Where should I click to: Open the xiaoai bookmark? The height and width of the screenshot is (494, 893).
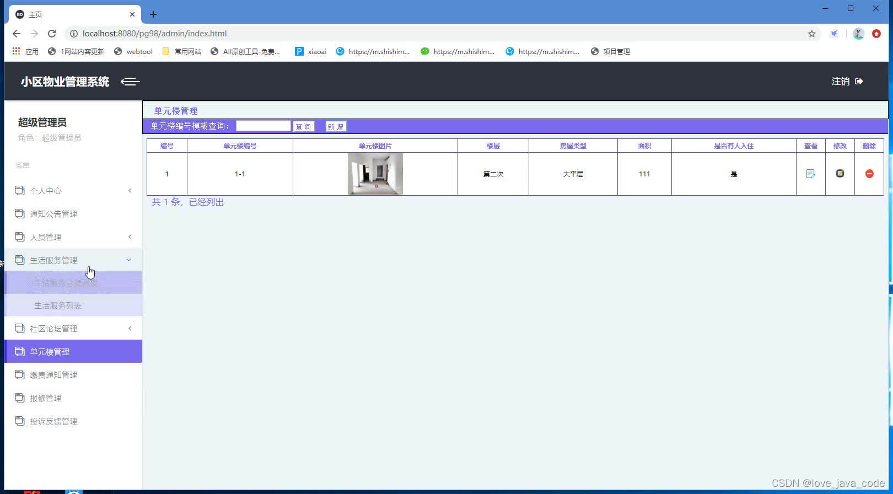pos(311,51)
